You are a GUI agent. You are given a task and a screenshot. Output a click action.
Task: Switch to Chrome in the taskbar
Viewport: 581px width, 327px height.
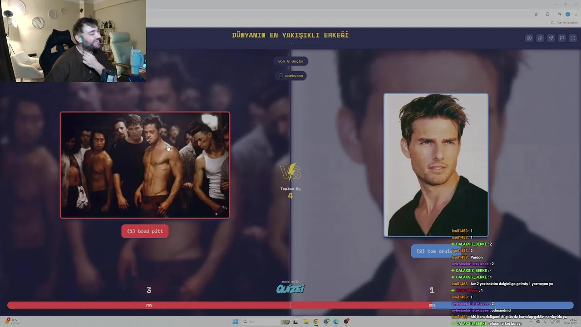point(316,322)
